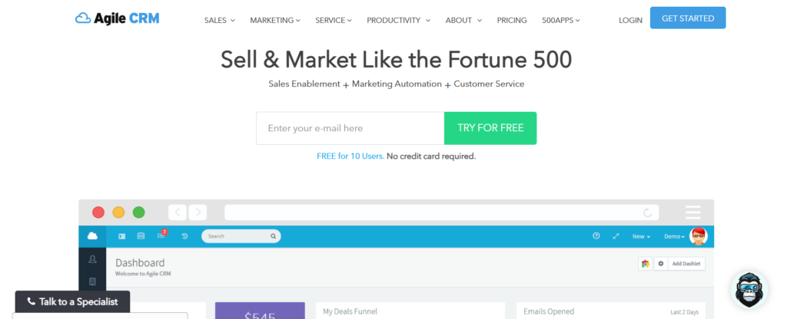
Task: Click the calendar icon in blue toolbar
Action: pyautogui.click(x=141, y=236)
